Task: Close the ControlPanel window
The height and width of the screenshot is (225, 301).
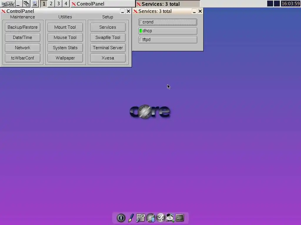Action: [x=128, y=11]
